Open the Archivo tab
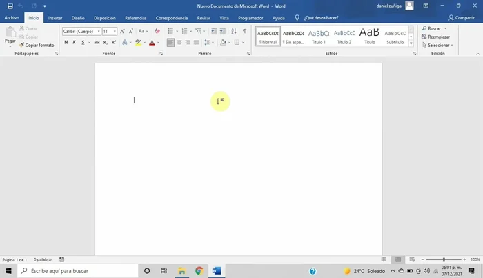The height and width of the screenshot is (278, 483). 12,18
